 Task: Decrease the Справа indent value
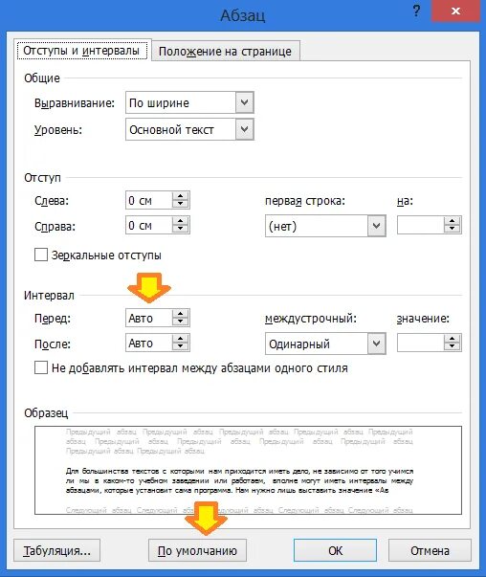pyautogui.click(x=180, y=229)
